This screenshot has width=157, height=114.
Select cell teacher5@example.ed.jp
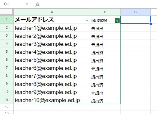tap(52, 60)
